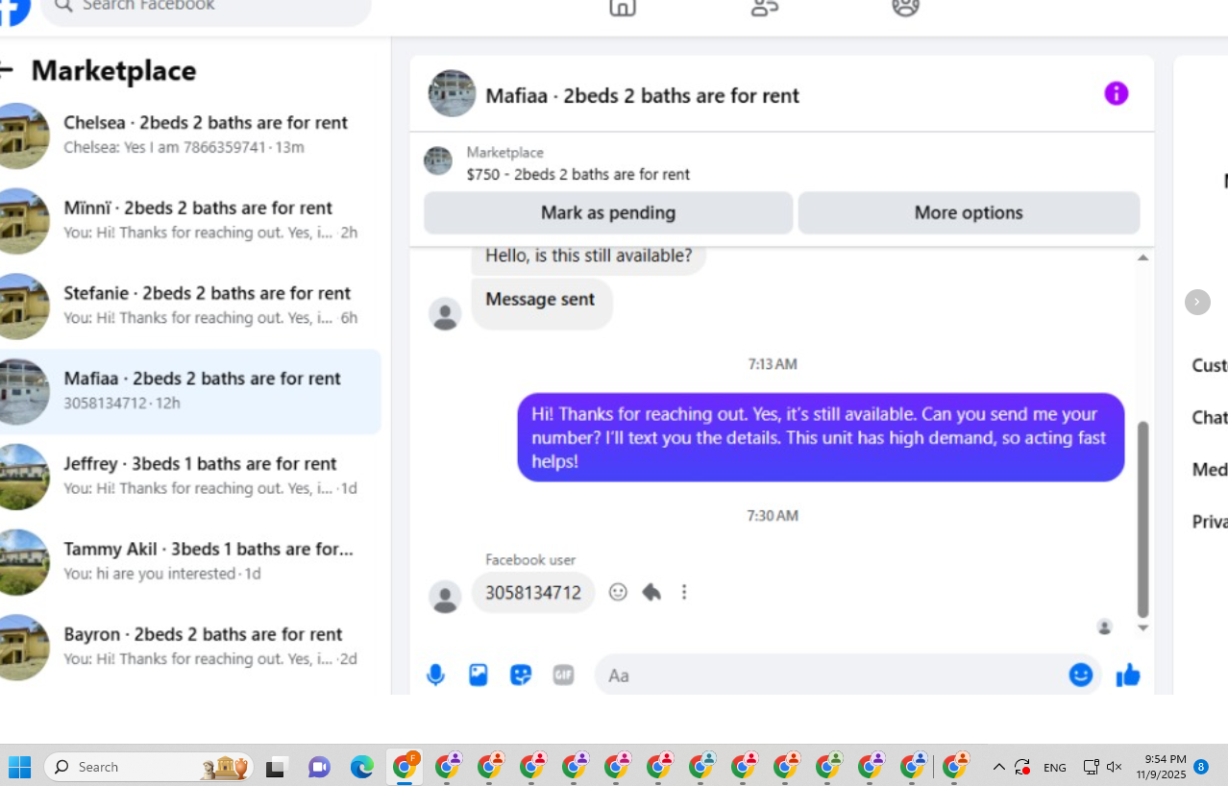Viewport: 1228px width, 786px height.
Task: Click More options button
Action: click(x=969, y=212)
